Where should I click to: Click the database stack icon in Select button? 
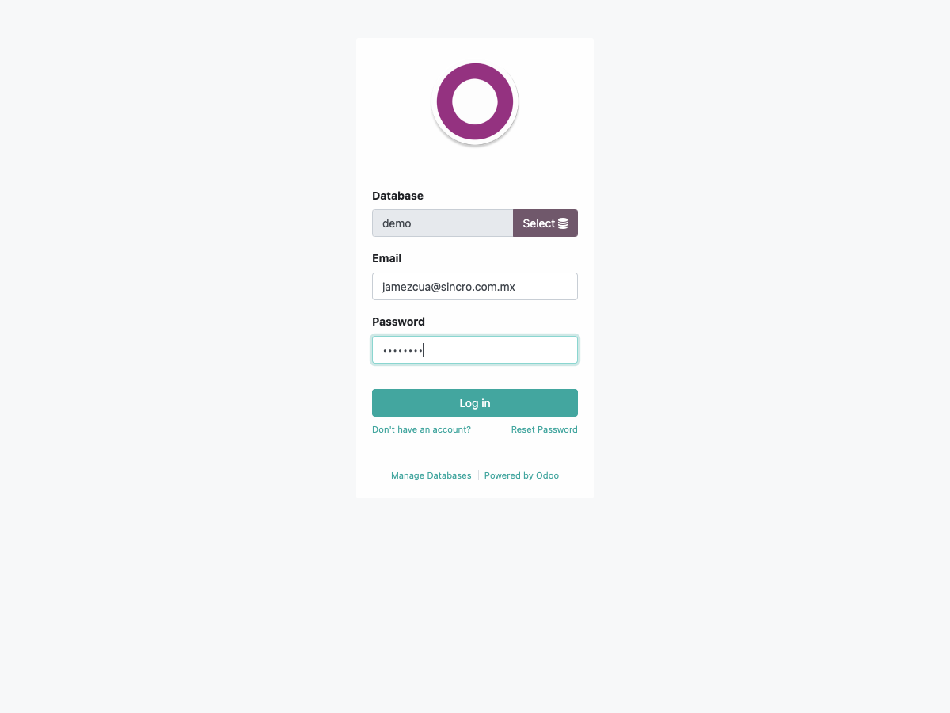(x=563, y=223)
